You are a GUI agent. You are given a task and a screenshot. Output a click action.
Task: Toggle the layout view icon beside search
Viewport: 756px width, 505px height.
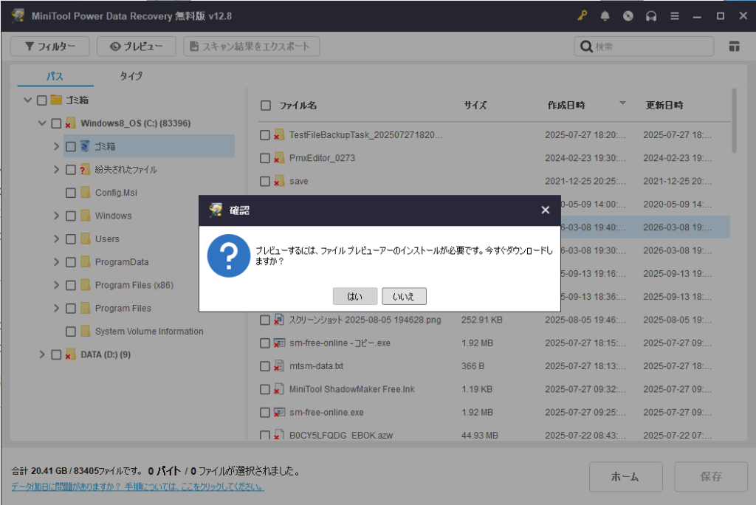point(734,47)
